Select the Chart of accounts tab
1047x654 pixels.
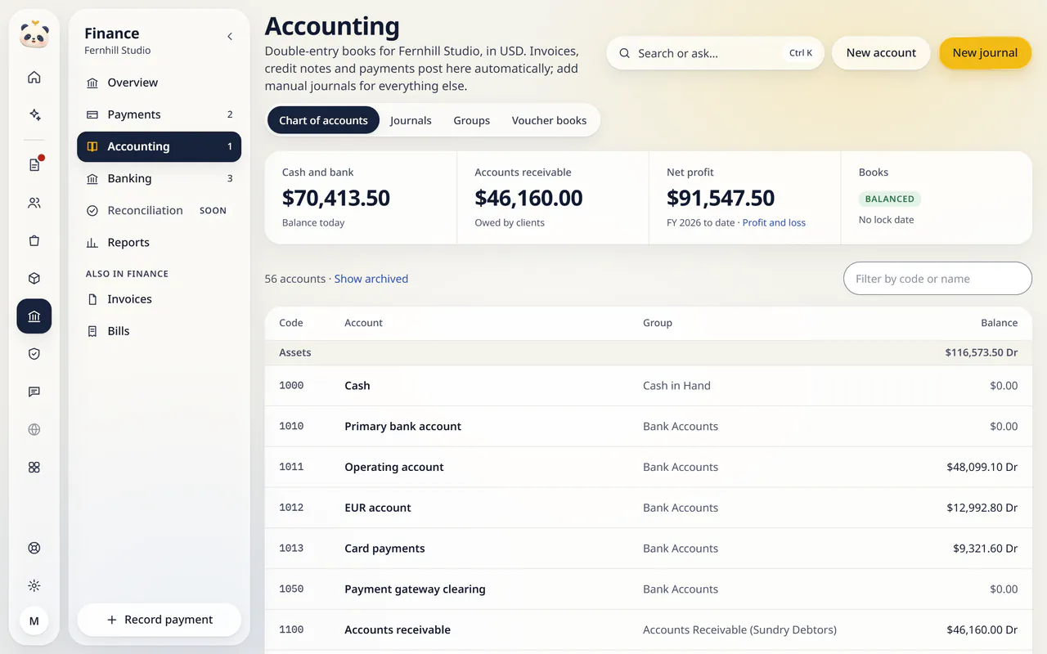point(323,120)
